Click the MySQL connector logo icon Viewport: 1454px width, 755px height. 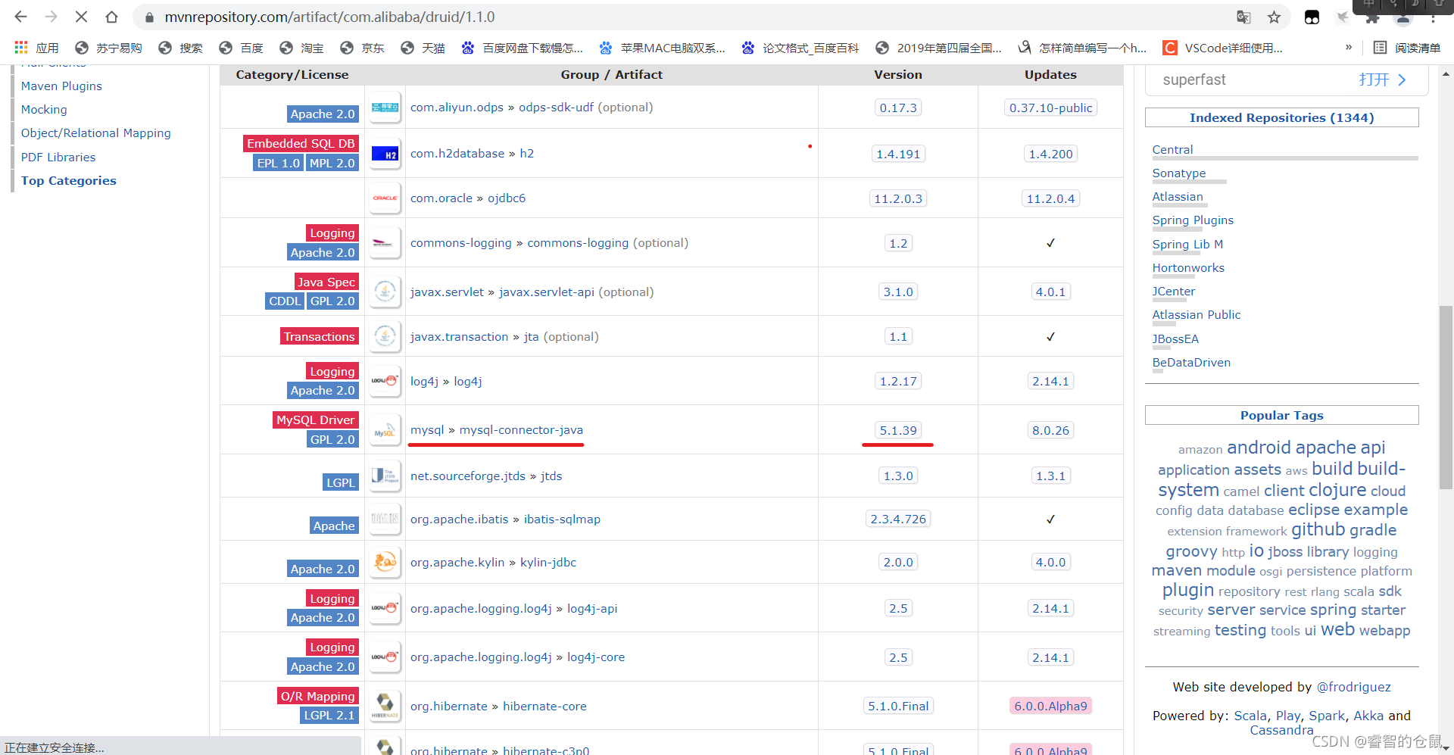click(385, 430)
